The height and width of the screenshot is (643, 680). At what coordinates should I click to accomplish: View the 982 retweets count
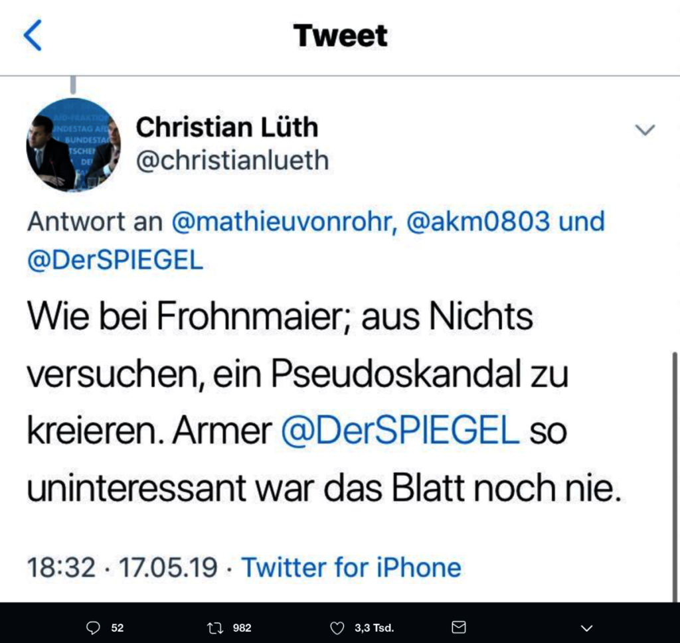(x=242, y=628)
